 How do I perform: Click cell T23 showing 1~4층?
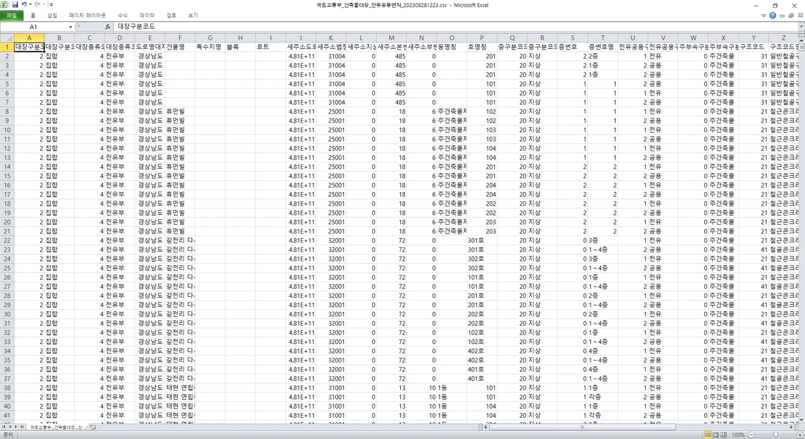(602, 250)
